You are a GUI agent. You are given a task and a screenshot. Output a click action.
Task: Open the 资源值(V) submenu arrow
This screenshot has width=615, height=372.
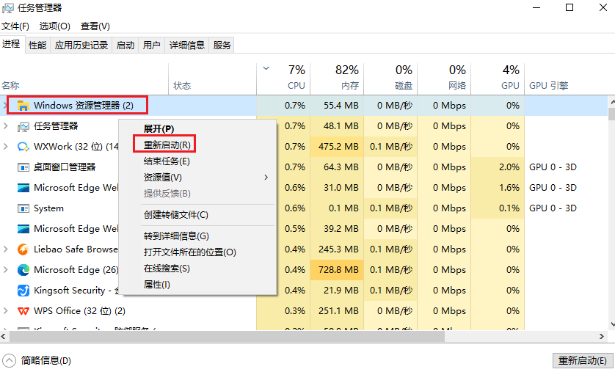266,177
